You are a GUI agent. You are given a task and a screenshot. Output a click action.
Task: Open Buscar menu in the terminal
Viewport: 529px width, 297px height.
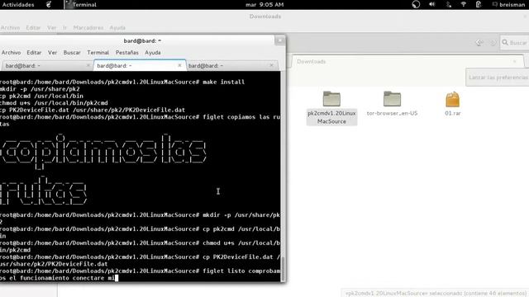[x=72, y=53]
